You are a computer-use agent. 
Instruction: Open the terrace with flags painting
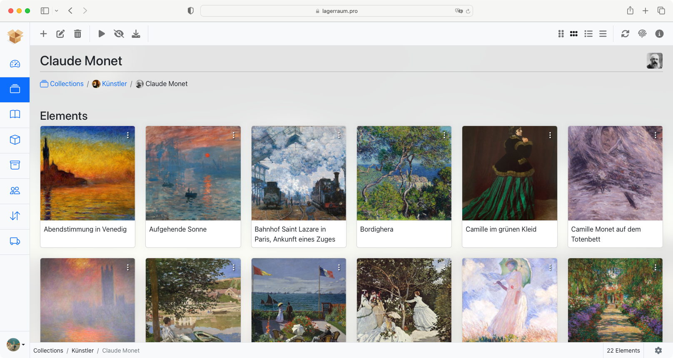click(299, 300)
